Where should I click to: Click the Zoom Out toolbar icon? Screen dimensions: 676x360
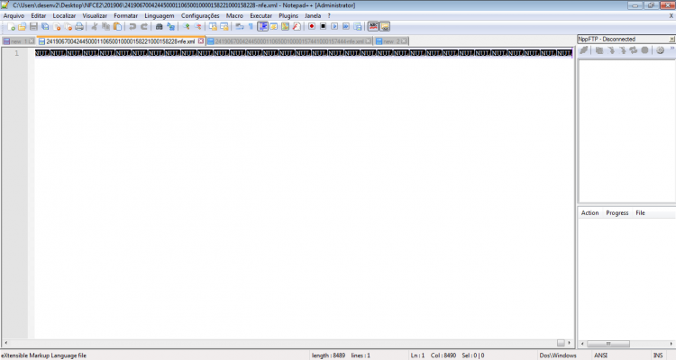(198, 27)
